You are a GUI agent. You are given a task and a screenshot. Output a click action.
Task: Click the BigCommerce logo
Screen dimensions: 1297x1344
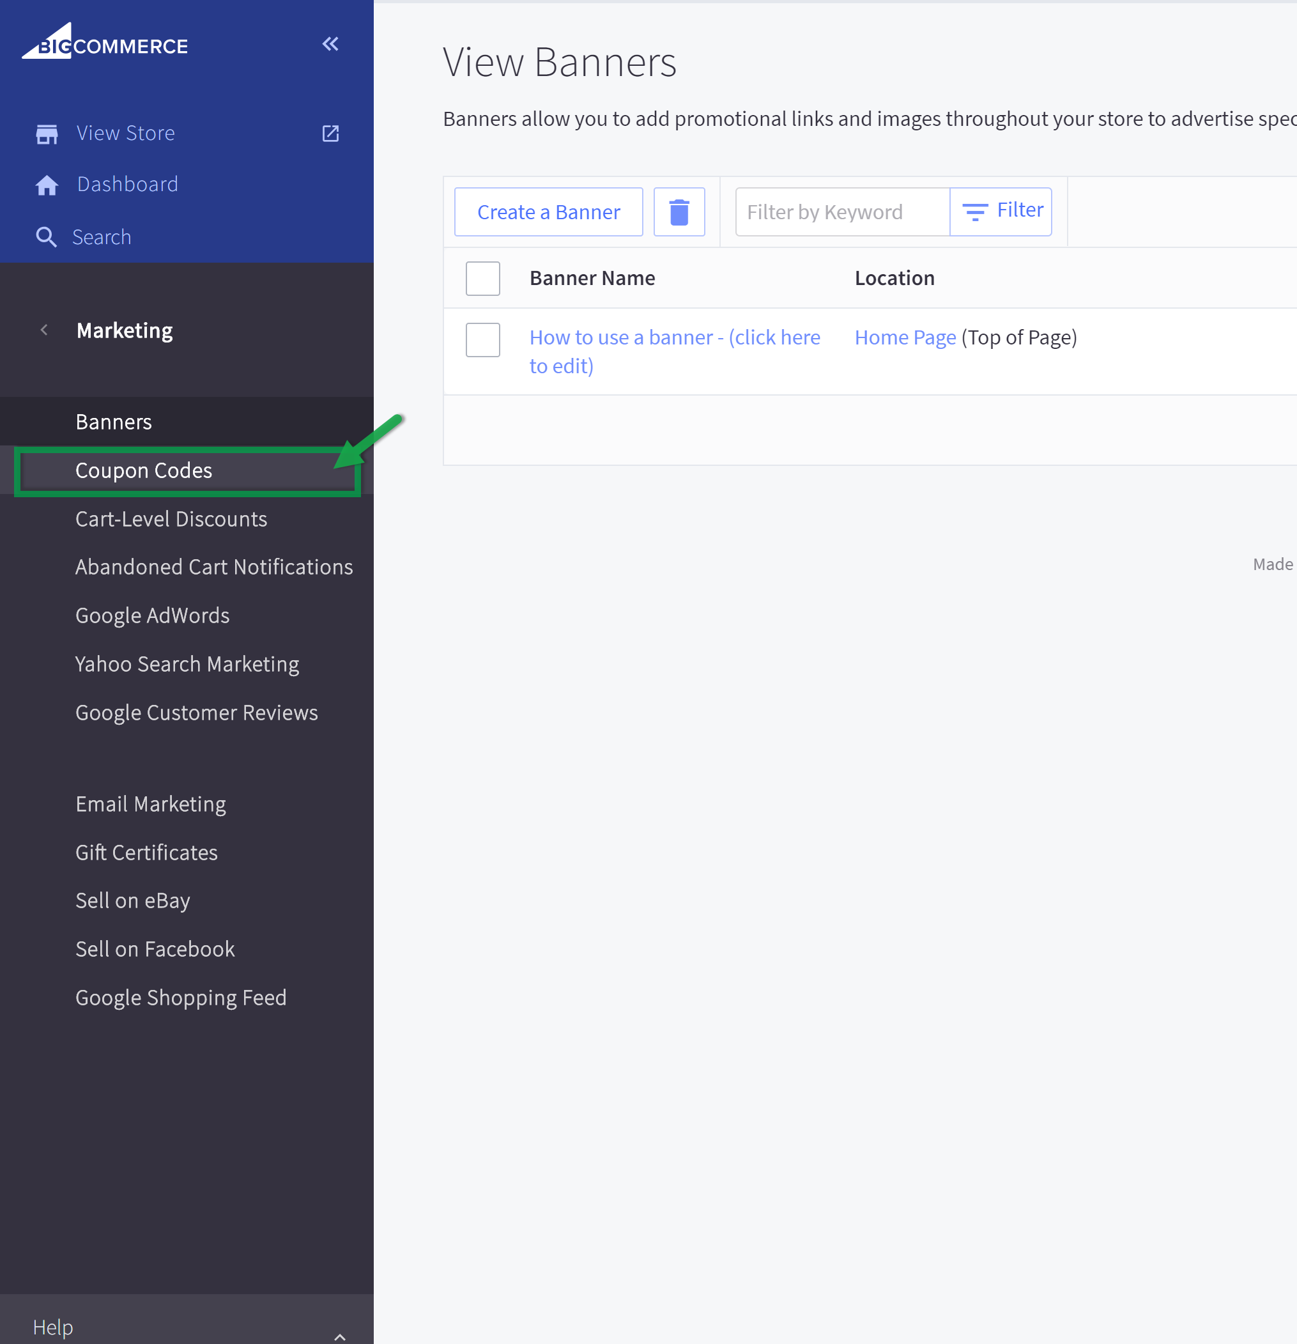pyautogui.click(x=104, y=43)
